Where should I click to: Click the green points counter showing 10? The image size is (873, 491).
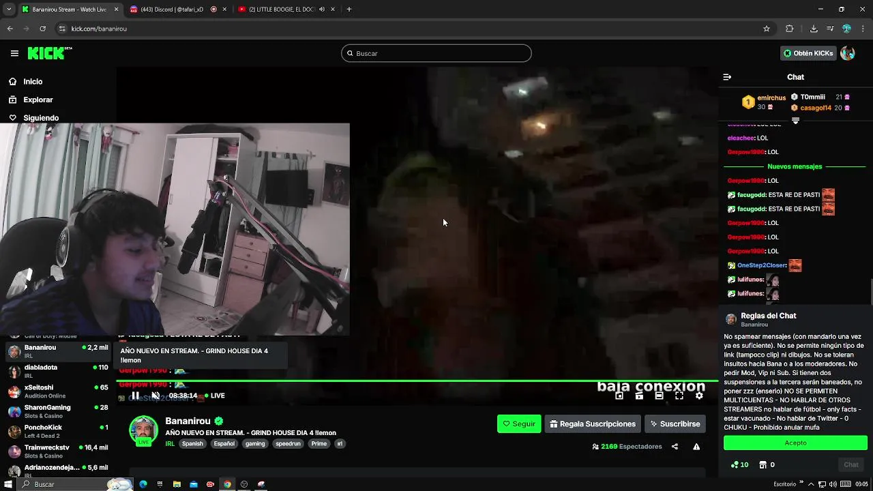[x=739, y=464]
